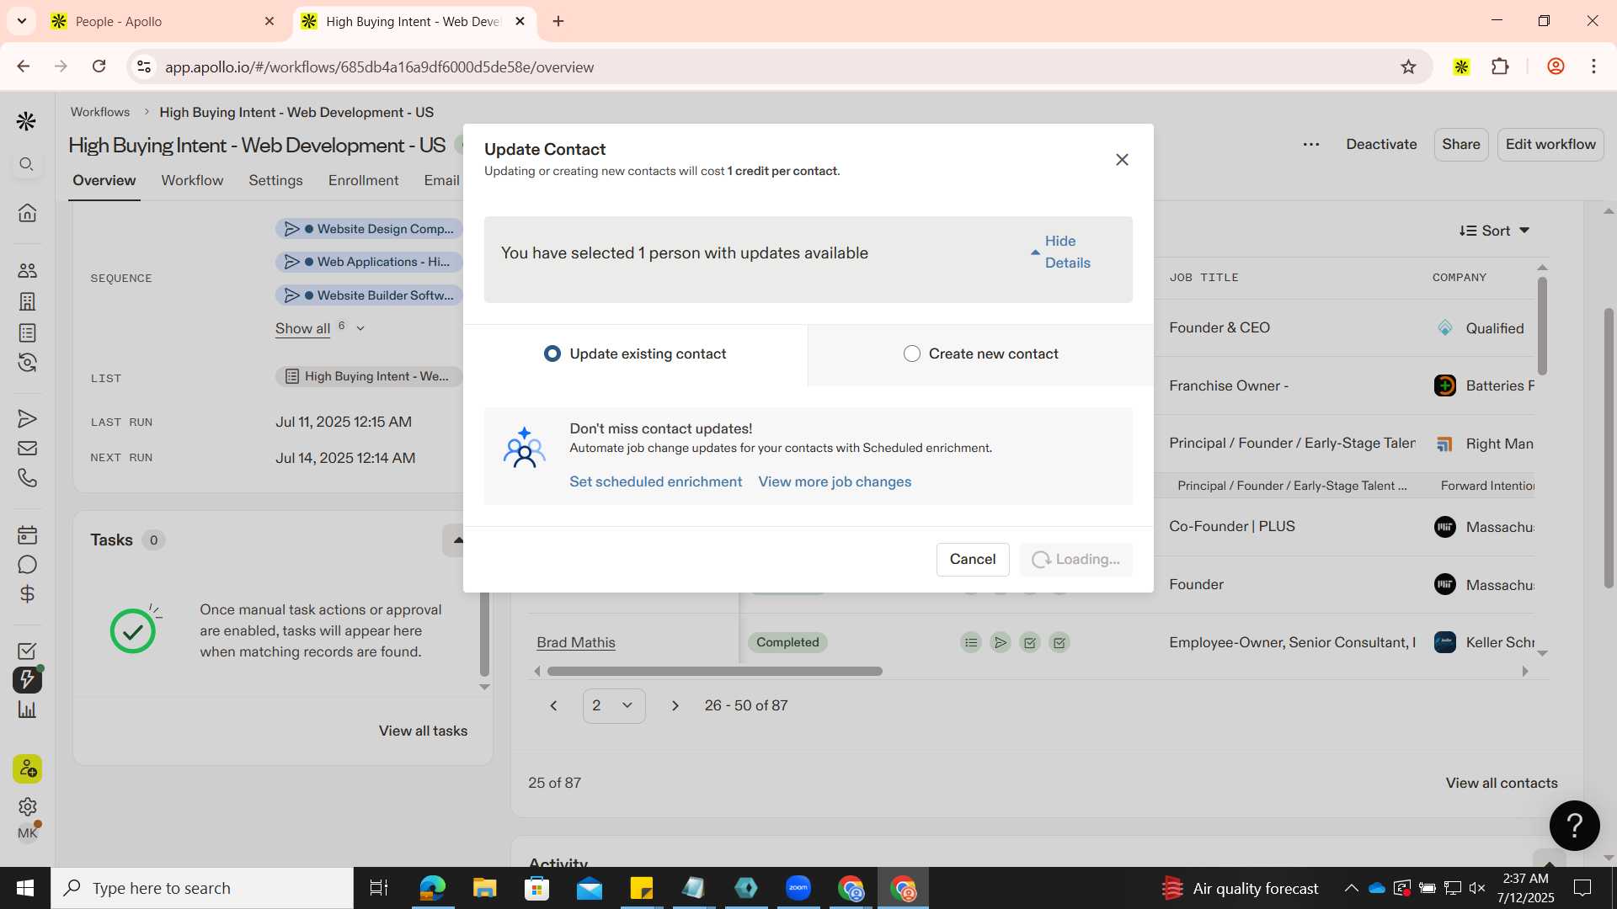Click sequence step icon in Brad Mathis row
1617x909 pixels.
[x=971, y=643]
